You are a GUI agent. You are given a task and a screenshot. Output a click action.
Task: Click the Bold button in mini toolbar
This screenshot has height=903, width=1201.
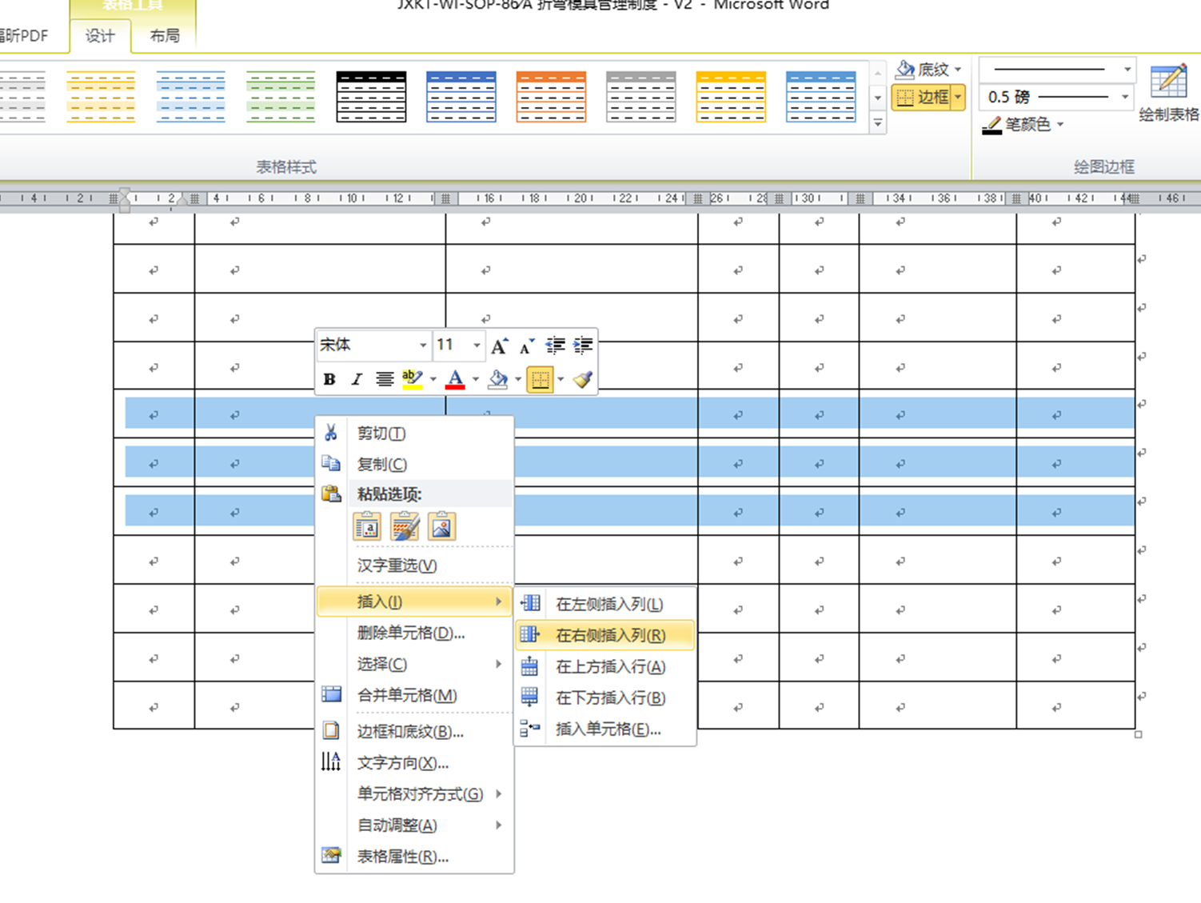click(329, 379)
